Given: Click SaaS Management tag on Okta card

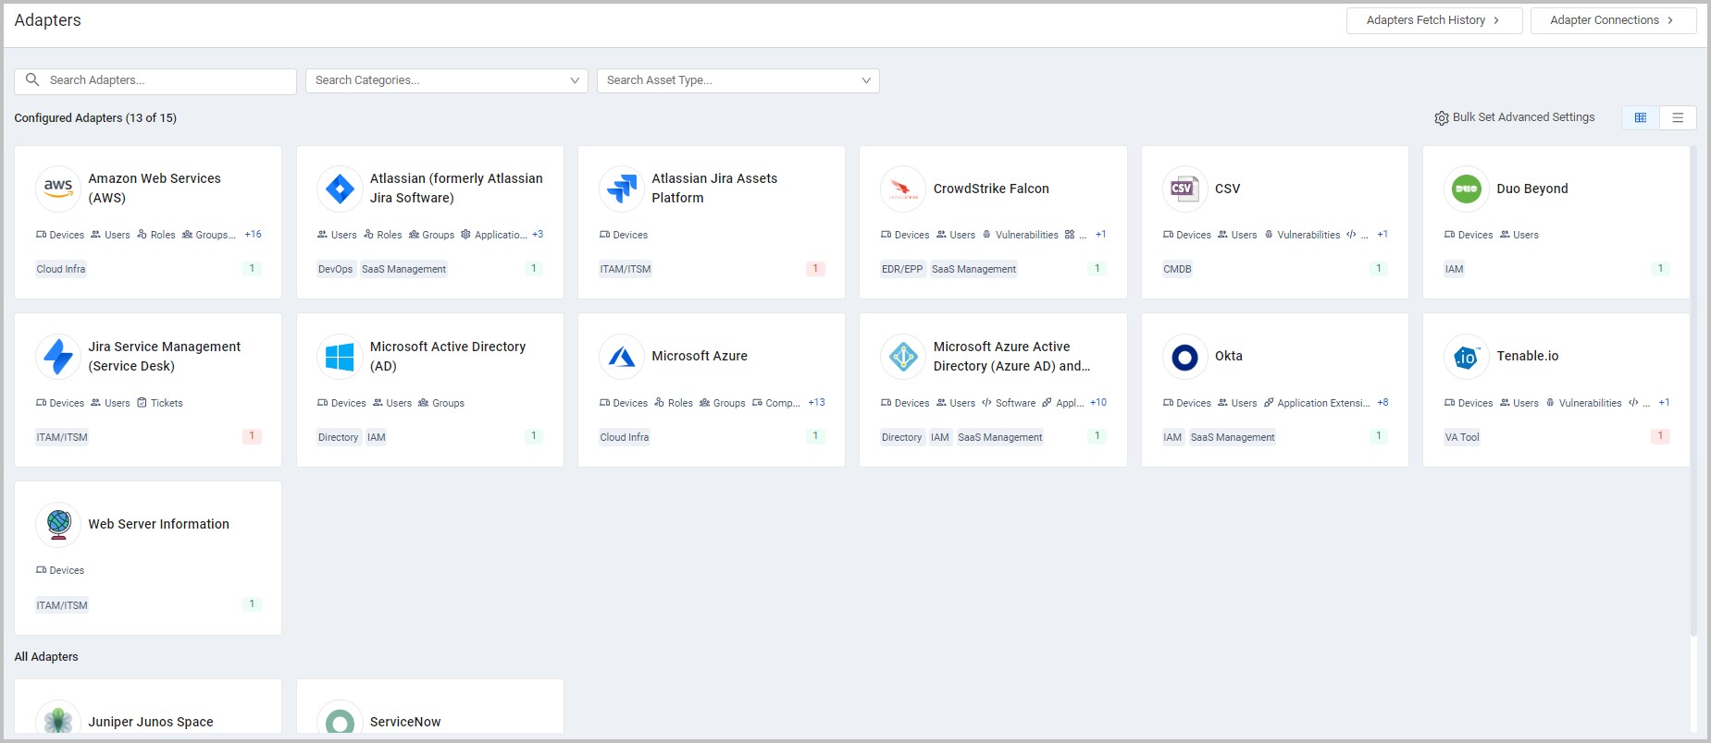Looking at the screenshot, I should 1233,438.
